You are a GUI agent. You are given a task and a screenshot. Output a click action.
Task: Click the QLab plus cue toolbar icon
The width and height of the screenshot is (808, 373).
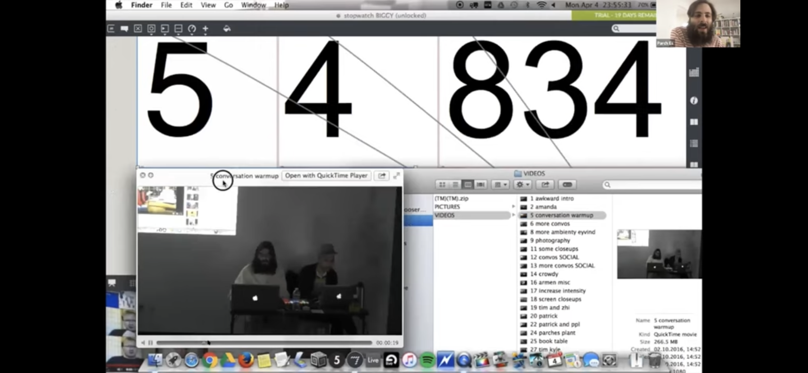[x=206, y=28]
